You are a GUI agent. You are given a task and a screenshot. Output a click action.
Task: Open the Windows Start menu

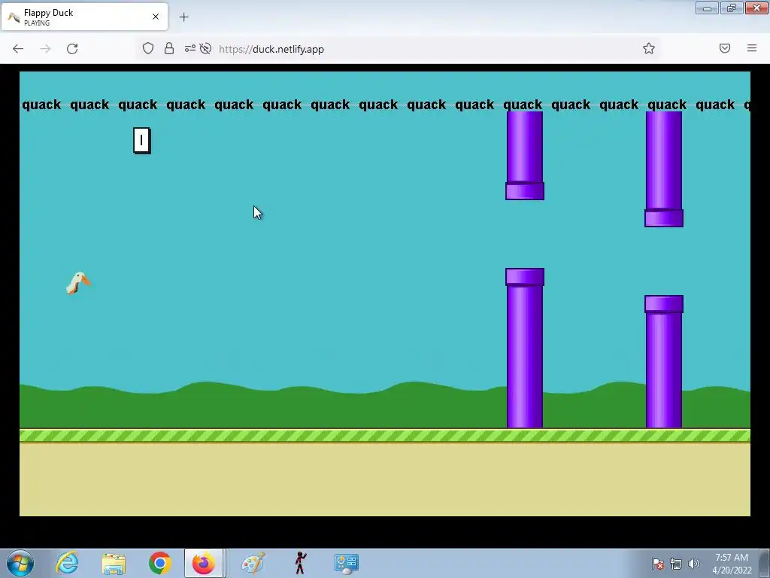20,563
